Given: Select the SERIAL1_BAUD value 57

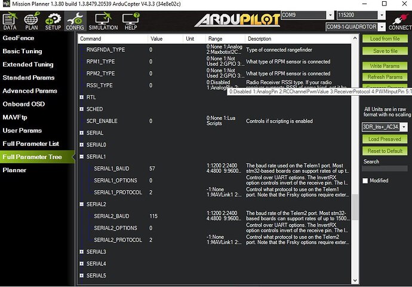Looking at the screenshot, I should [x=152, y=169].
